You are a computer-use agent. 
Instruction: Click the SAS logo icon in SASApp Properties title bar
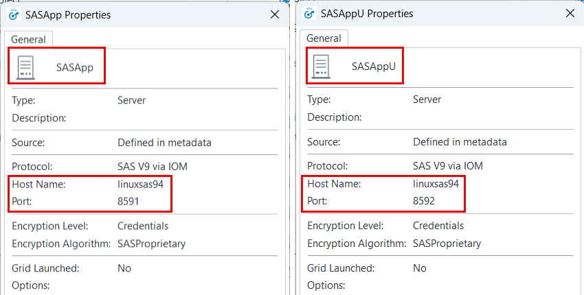pos(14,14)
